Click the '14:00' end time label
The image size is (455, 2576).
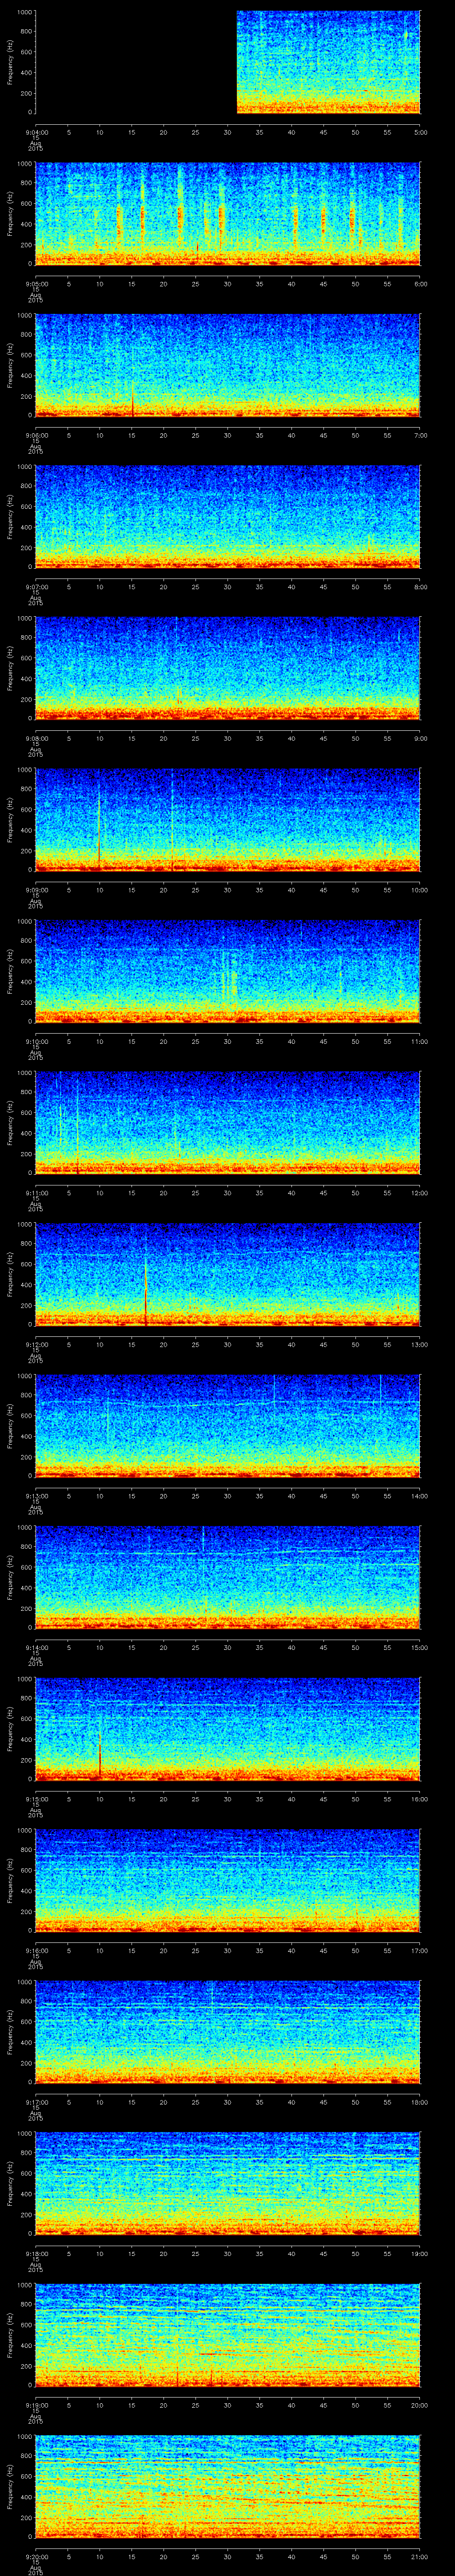click(420, 1496)
